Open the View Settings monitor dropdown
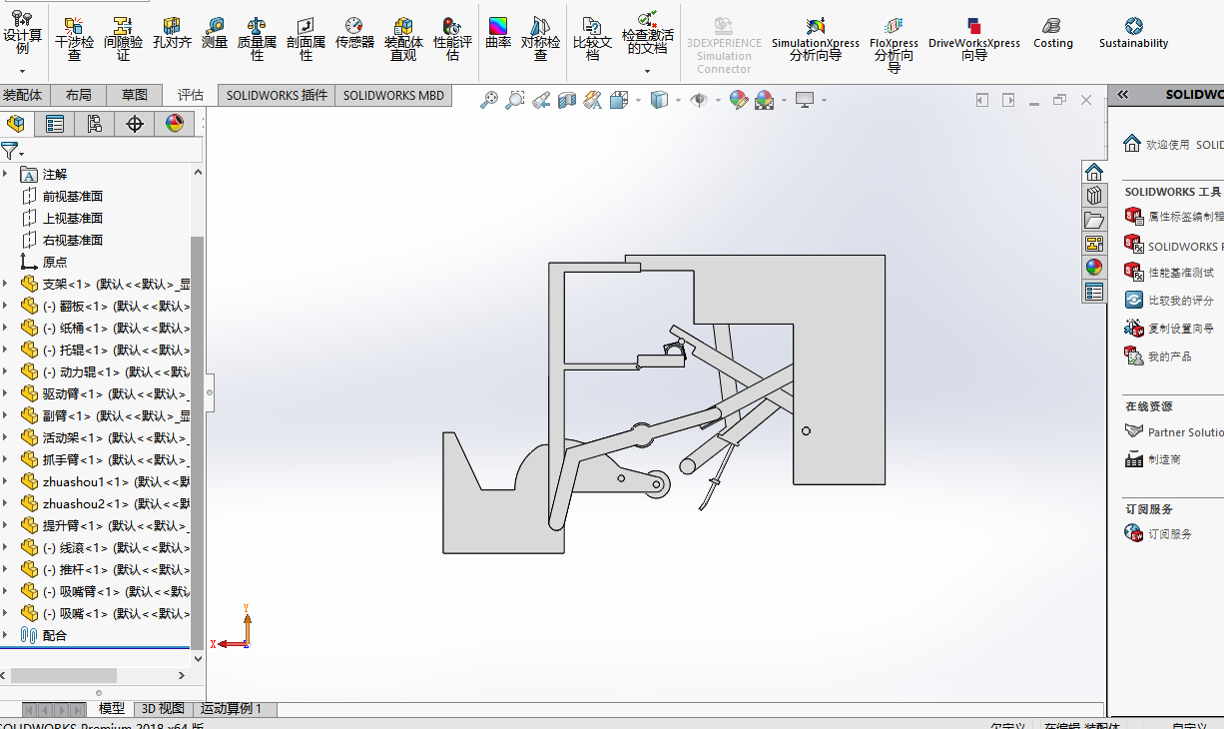1224x729 pixels. (824, 100)
